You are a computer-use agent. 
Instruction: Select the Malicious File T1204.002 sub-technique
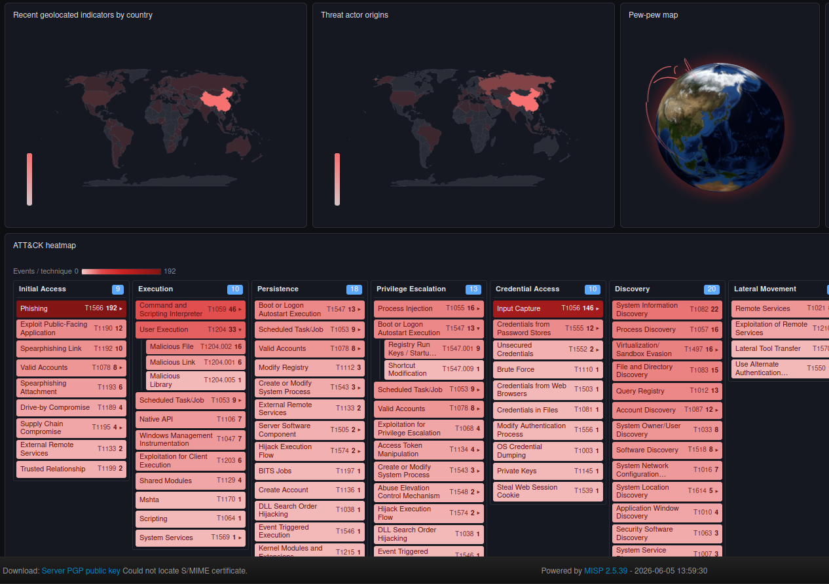pyautogui.click(x=196, y=347)
